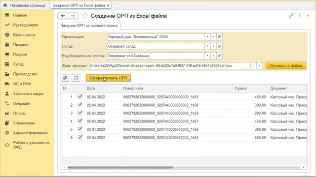Open the Продажи sidebar section
316x177 pixels.
(21, 45)
